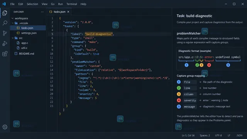Click green circle 2 beside line mapping
Screen dimensions: 247x139
pyautogui.click(x=179, y=88)
